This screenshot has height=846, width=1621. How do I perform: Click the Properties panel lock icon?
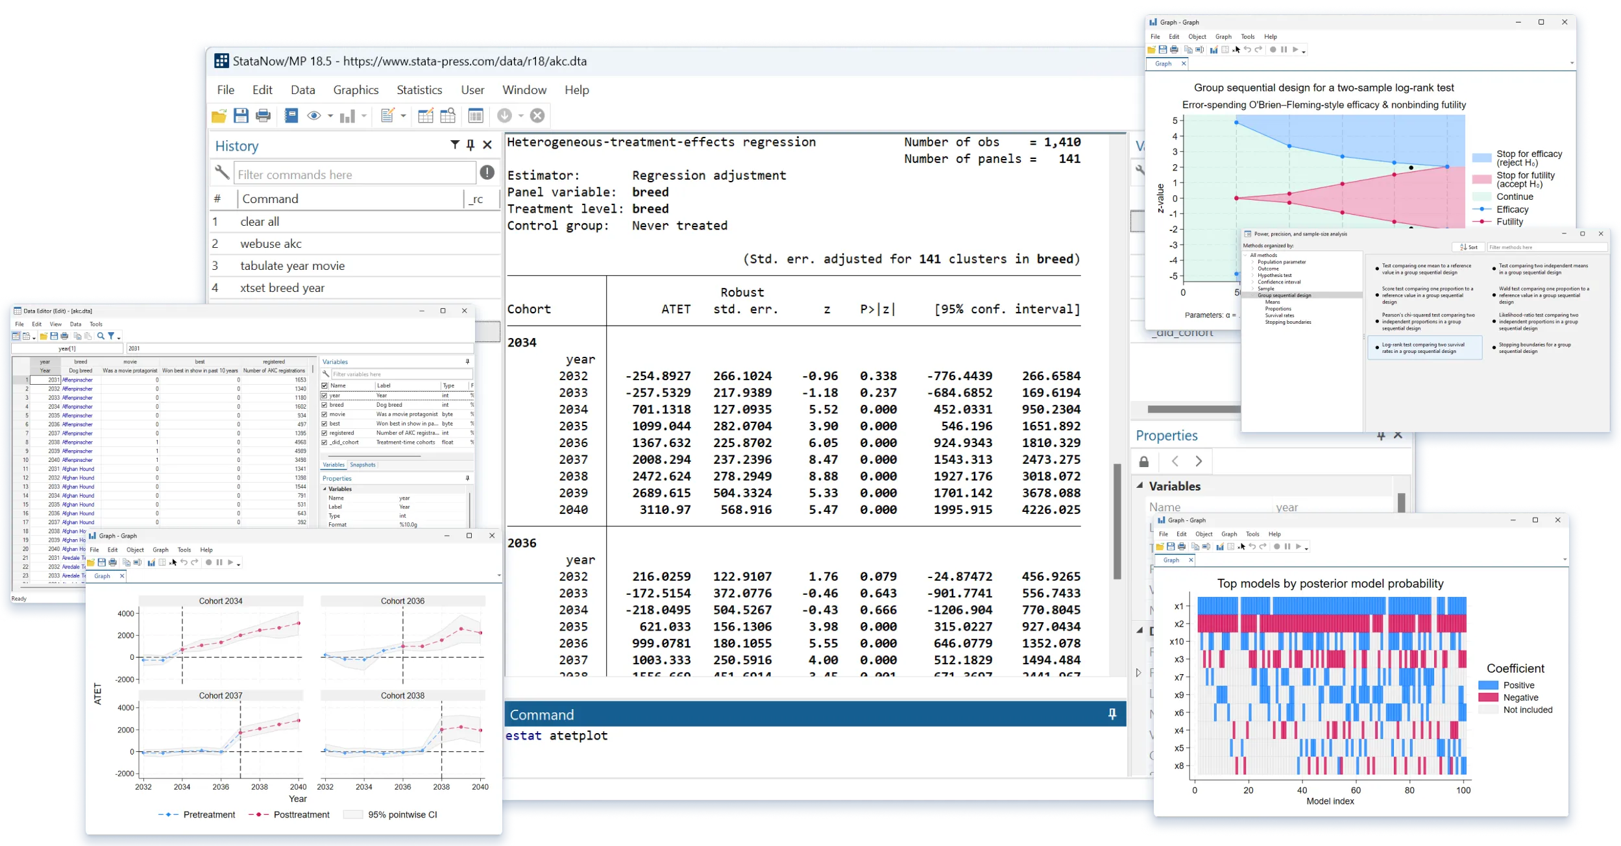[x=1144, y=462]
